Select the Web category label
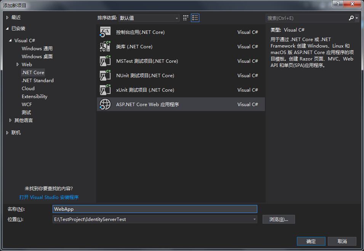Screen dimensions: 364x251 pos(27,64)
